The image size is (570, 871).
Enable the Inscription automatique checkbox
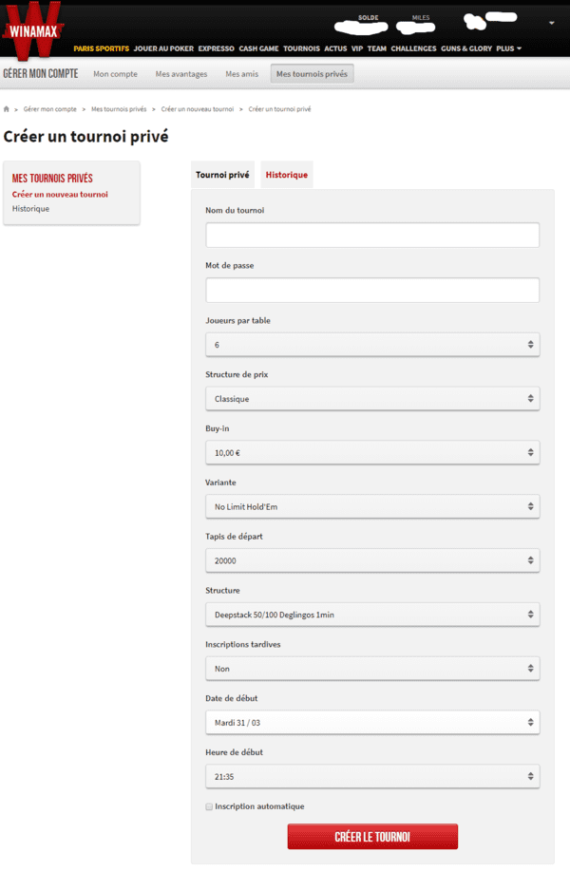209,806
